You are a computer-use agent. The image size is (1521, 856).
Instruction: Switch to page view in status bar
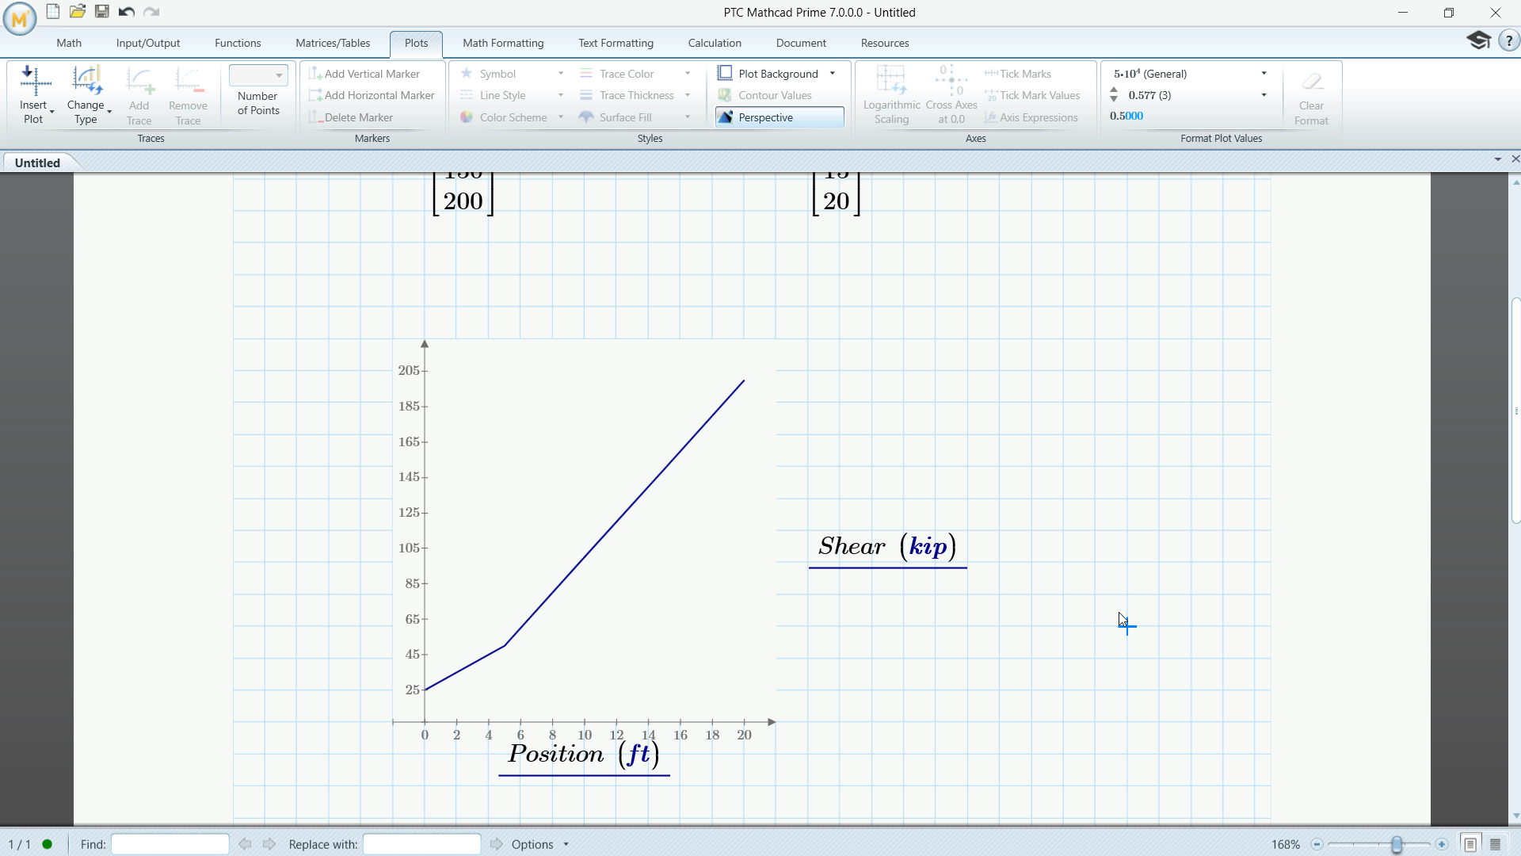(x=1470, y=844)
